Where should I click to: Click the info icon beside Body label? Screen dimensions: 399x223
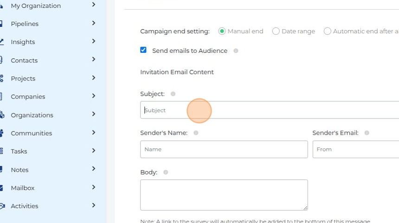pos(166,173)
